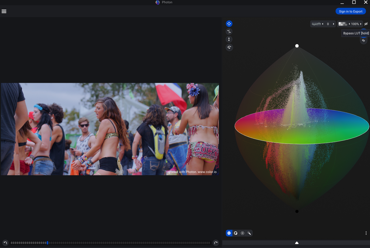The height and width of the screenshot is (248, 370).
Task: Click the blue history position marker
Action: point(47,243)
